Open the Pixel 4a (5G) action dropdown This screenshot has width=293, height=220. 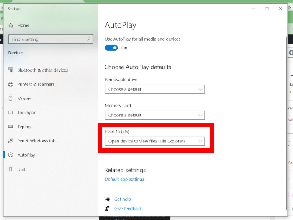155,141
